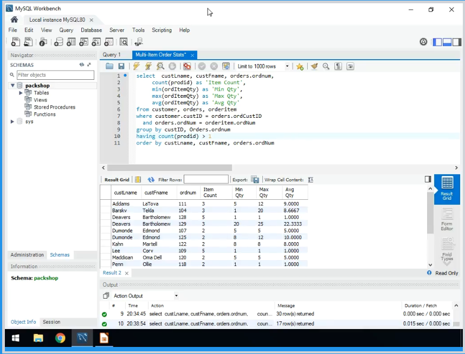The width and height of the screenshot is (465, 354).
Task: Click the Session tab at the bottom left
Action: tap(51, 322)
